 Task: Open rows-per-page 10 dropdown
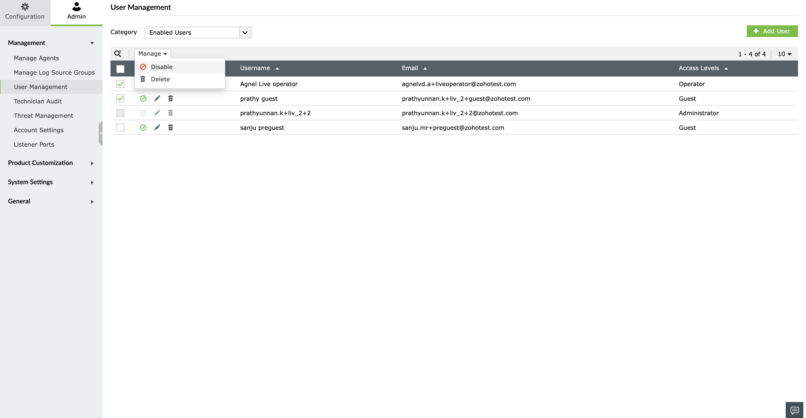(x=784, y=54)
